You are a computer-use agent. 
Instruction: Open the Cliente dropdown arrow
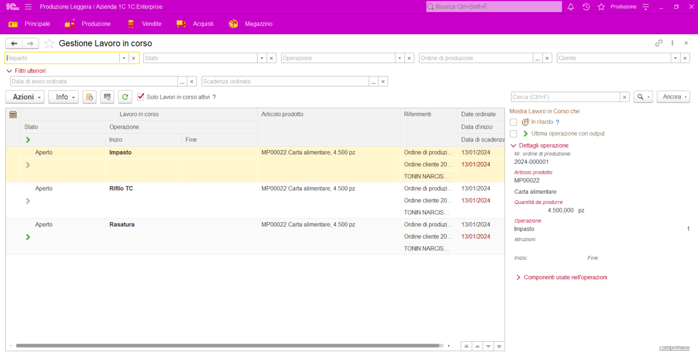point(676,58)
